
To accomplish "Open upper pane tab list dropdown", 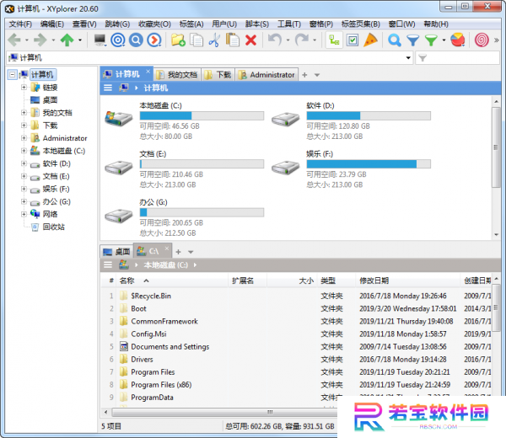I will tap(317, 75).
